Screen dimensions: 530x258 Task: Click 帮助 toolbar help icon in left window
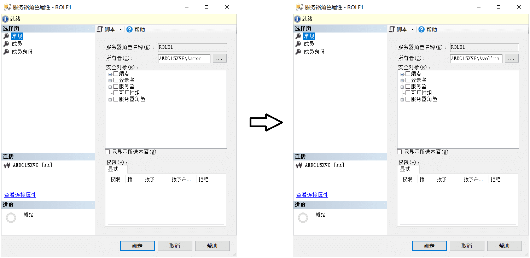(x=129, y=29)
